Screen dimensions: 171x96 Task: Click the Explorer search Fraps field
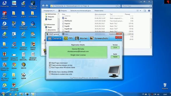pyautogui.click(x=137, y=6)
